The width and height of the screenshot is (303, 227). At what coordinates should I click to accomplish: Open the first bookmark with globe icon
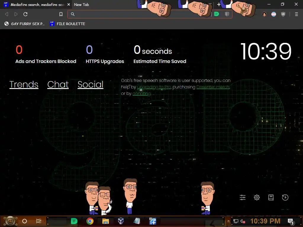click(25, 24)
